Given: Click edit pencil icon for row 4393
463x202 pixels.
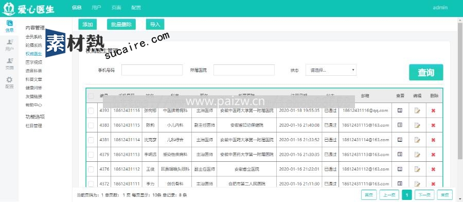Looking at the screenshot, I should (417, 111).
